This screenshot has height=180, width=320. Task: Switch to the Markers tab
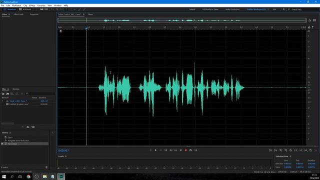click(16, 89)
